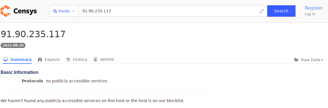The height and width of the screenshot is (108, 328).
Task: Expand the Raw Data dropdown caret
Action: pyautogui.click(x=322, y=60)
